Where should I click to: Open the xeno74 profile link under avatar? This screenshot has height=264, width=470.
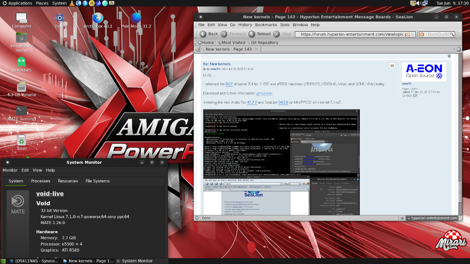pos(407,84)
